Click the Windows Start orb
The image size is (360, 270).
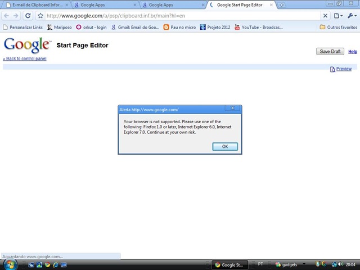(x=10, y=264)
